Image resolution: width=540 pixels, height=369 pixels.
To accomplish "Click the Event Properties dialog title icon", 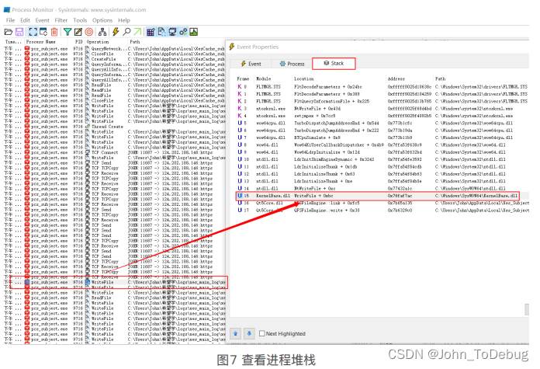I will tap(232, 47).
